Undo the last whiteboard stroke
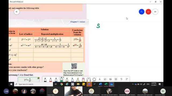Screen dimensions: 172x96 point(121,79)
